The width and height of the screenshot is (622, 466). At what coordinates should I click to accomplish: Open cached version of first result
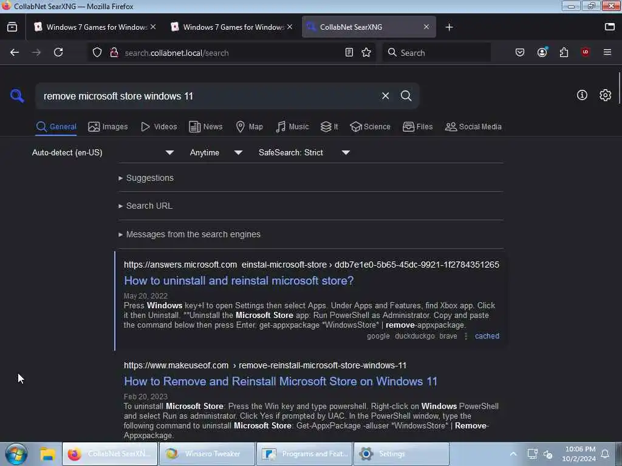tap(487, 336)
